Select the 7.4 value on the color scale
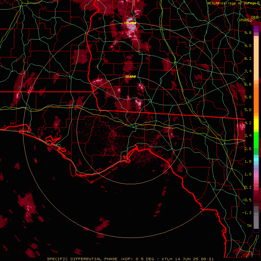This screenshot has width=261, height=261. point(248,71)
